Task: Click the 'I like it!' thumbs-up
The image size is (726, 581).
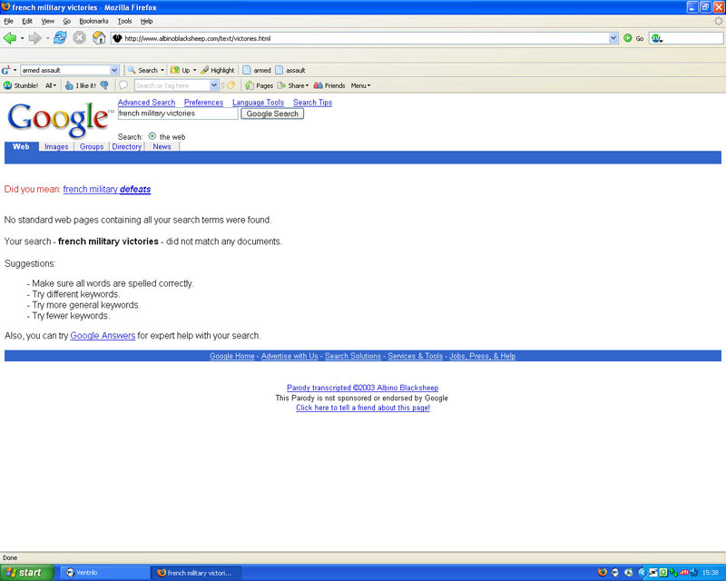Action: tap(80, 85)
